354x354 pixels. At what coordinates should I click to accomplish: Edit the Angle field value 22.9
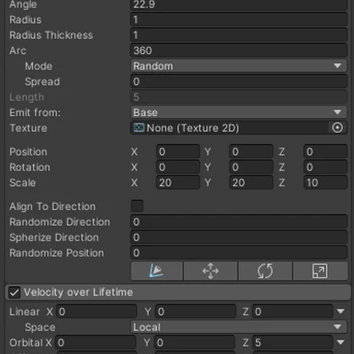point(239,4)
